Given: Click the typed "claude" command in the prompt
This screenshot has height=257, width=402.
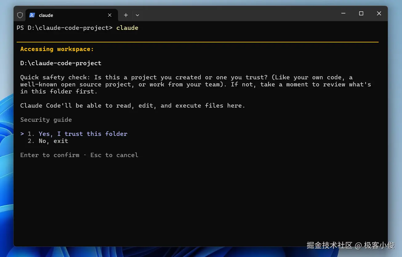Looking at the screenshot, I should coord(127,28).
